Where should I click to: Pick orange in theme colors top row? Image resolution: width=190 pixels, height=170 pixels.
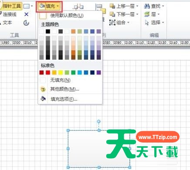[x=73, y=31]
